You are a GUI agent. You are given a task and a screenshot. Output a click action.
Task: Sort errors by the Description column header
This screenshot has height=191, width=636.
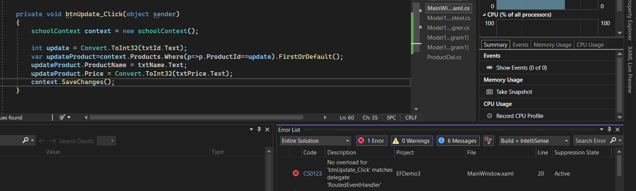tap(342, 153)
